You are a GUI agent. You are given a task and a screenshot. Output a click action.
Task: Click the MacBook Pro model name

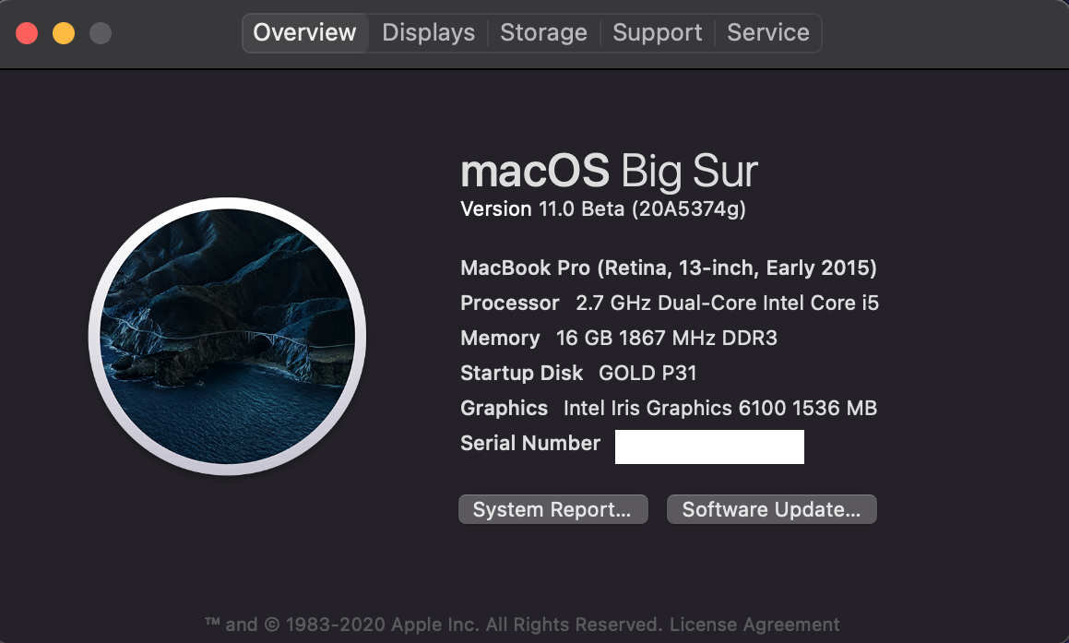coord(669,268)
